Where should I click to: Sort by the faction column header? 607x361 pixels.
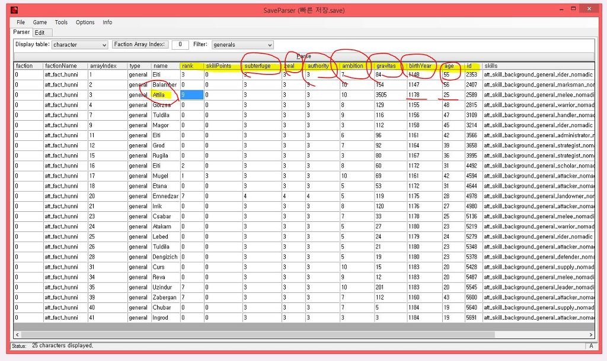[28, 66]
